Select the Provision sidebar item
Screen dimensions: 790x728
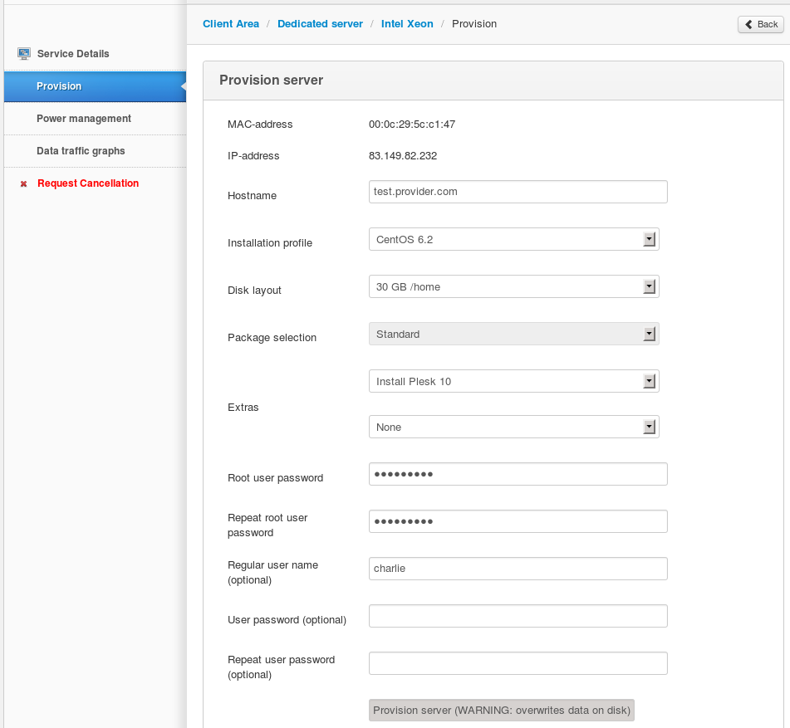click(95, 86)
